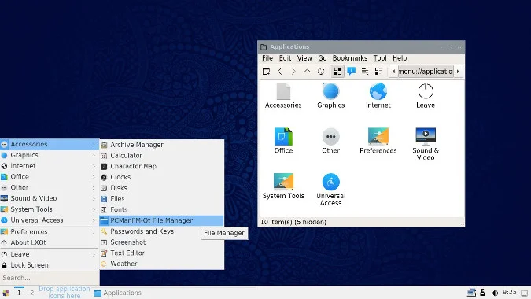
Task: Switch to desktop 2 in pager
Action: pyautogui.click(x=31, y=293)
